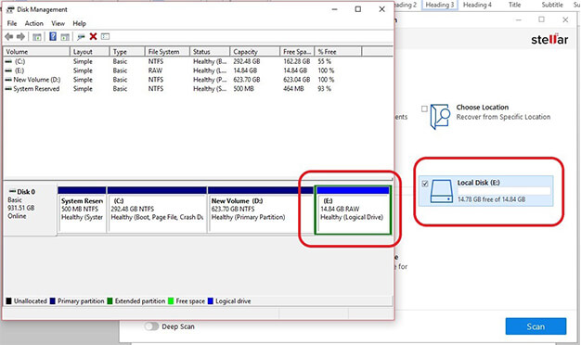Select the (E:) 14.84 GB RAW partition block
Screen dimensions: 581x345
pos(353,211)
